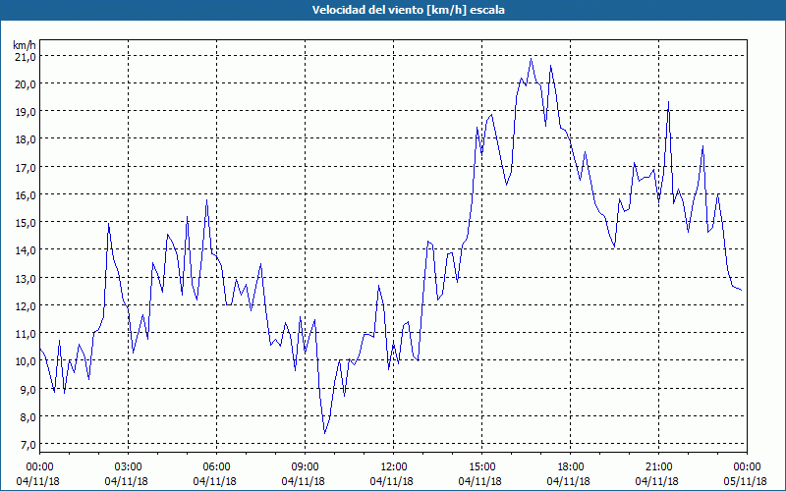This screenshot has height=491, width=786.
Task: Click the '00:00' label above date 04/11/18
Action: coord(39,467)
